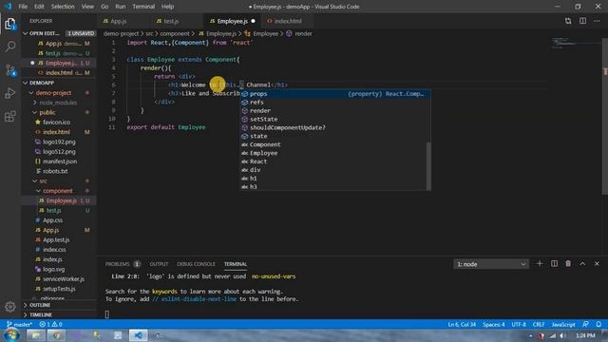Click the VS Code taskbar icon
Image resolution: width=608 pixels, height=342 pixels.
coord(138,335)
